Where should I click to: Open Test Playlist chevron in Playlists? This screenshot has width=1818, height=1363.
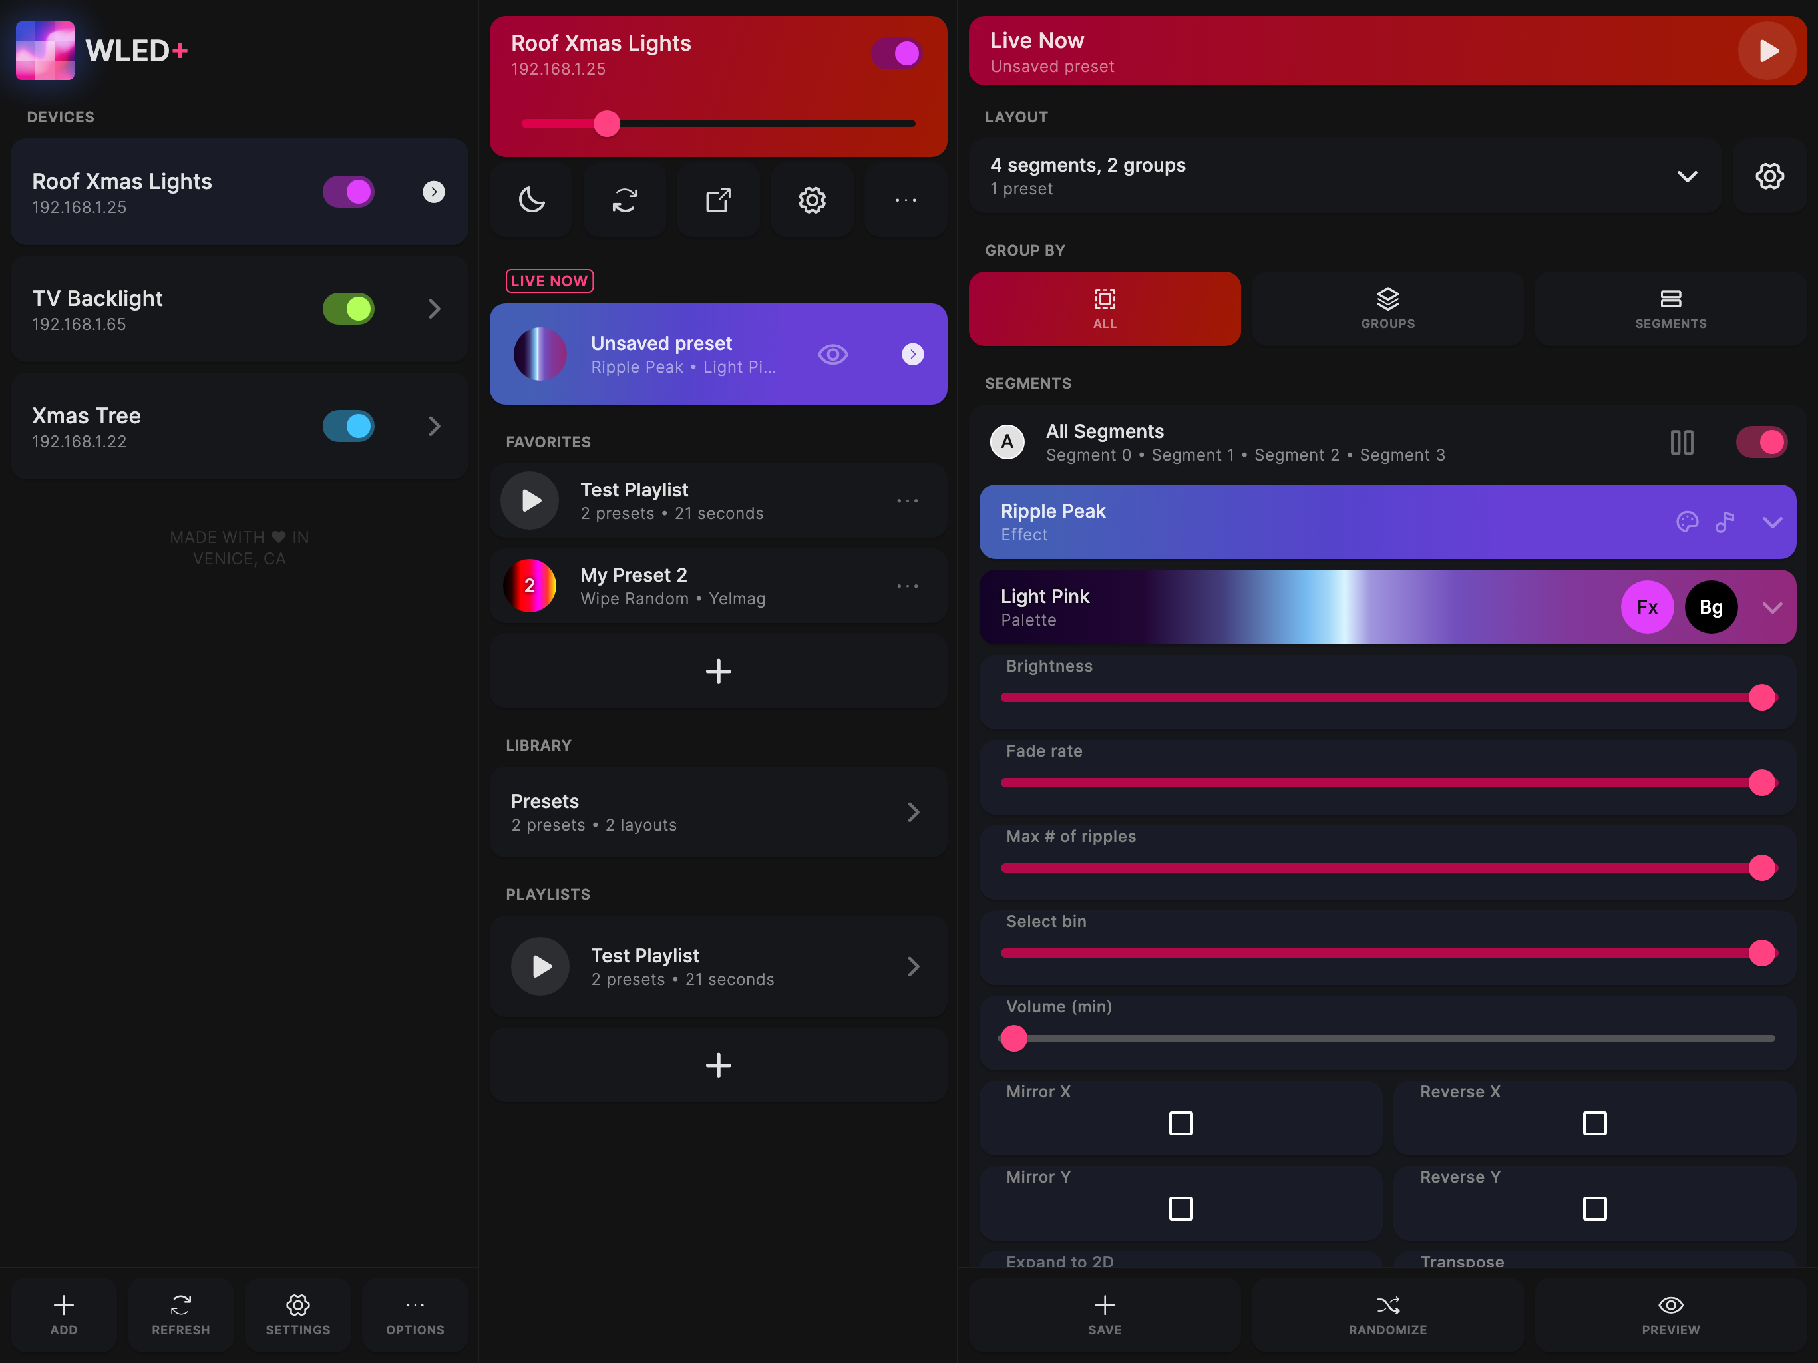pyautogui.click(x=913, y=967)
